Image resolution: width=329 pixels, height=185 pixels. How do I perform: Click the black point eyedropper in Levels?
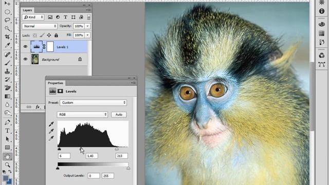click(x=51, y=124)
